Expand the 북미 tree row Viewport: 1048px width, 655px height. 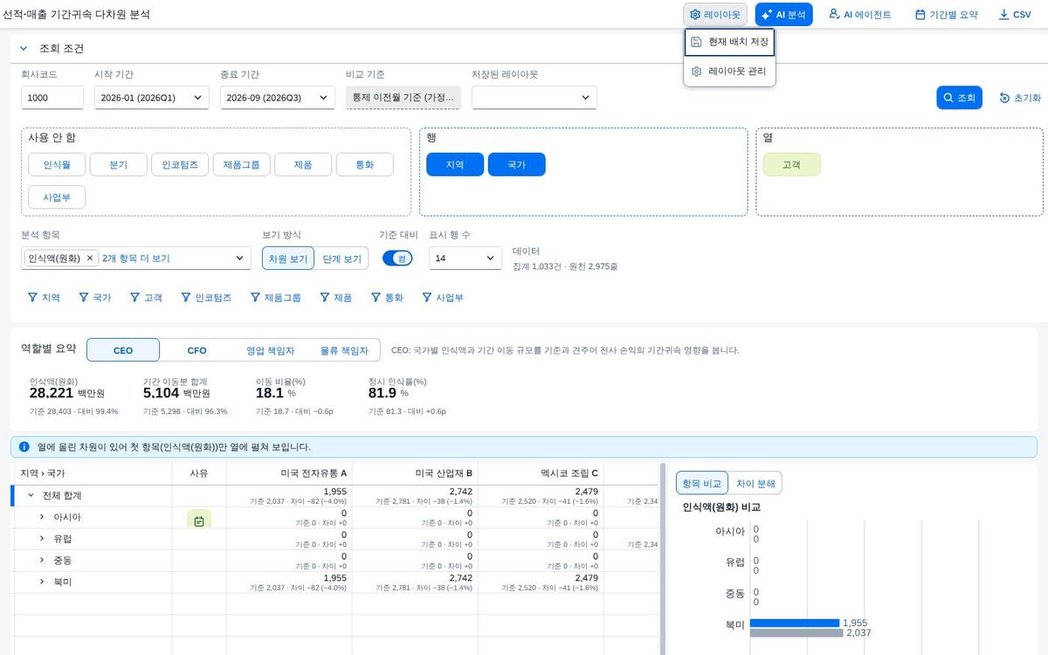(x=41, y=581)
